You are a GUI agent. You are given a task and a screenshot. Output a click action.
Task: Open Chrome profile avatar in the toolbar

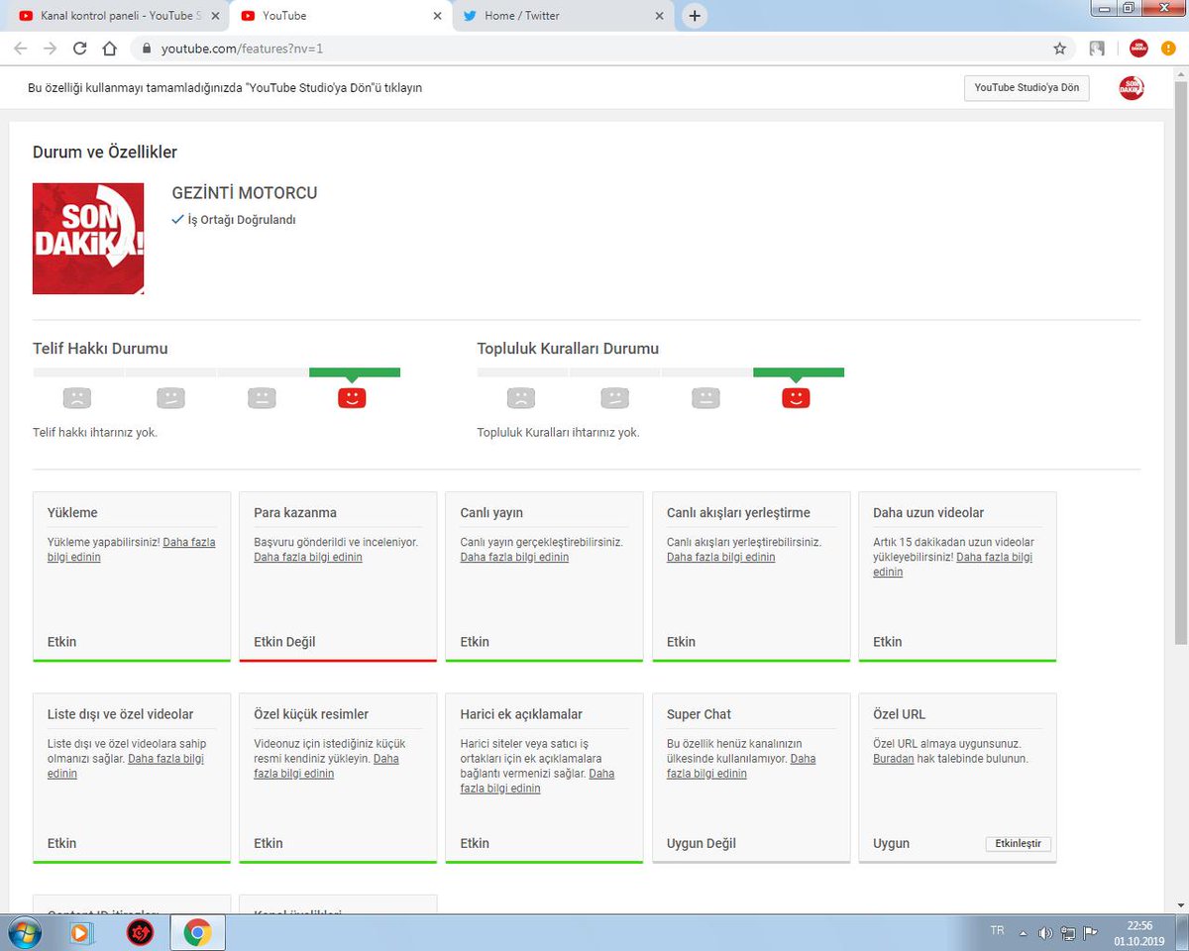1138,49
